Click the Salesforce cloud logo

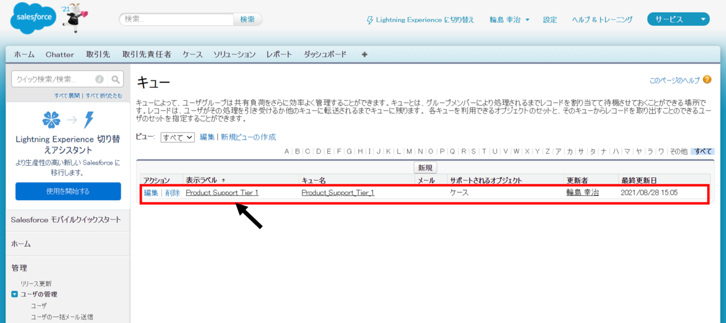pos(33,19)
